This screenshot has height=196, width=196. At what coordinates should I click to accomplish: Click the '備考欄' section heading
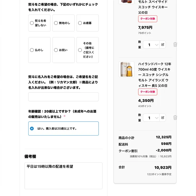30,157
